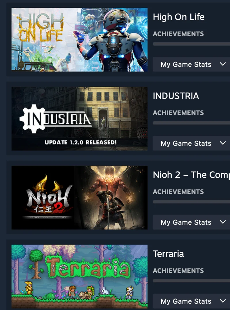Expand My Game Stats under Terraria
Image resolution: width=230 pixels, height=310 pixels.
coord(191,301)
